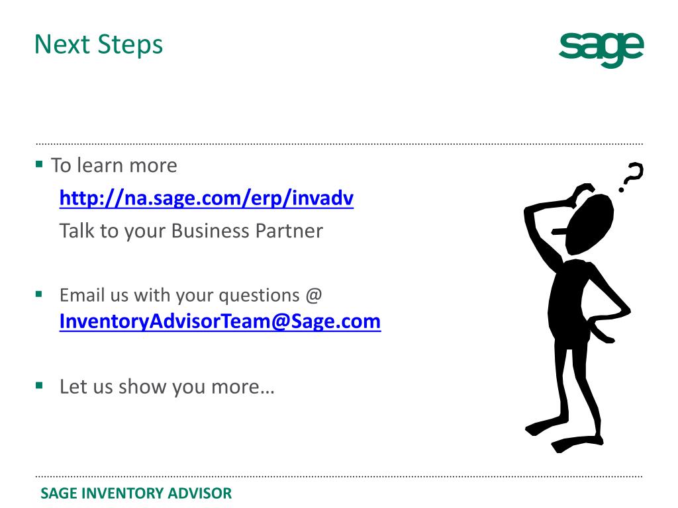Screen dimensions: 678x508
Task: Select the Let us show you more text
Action: click(x=167, y=387)
